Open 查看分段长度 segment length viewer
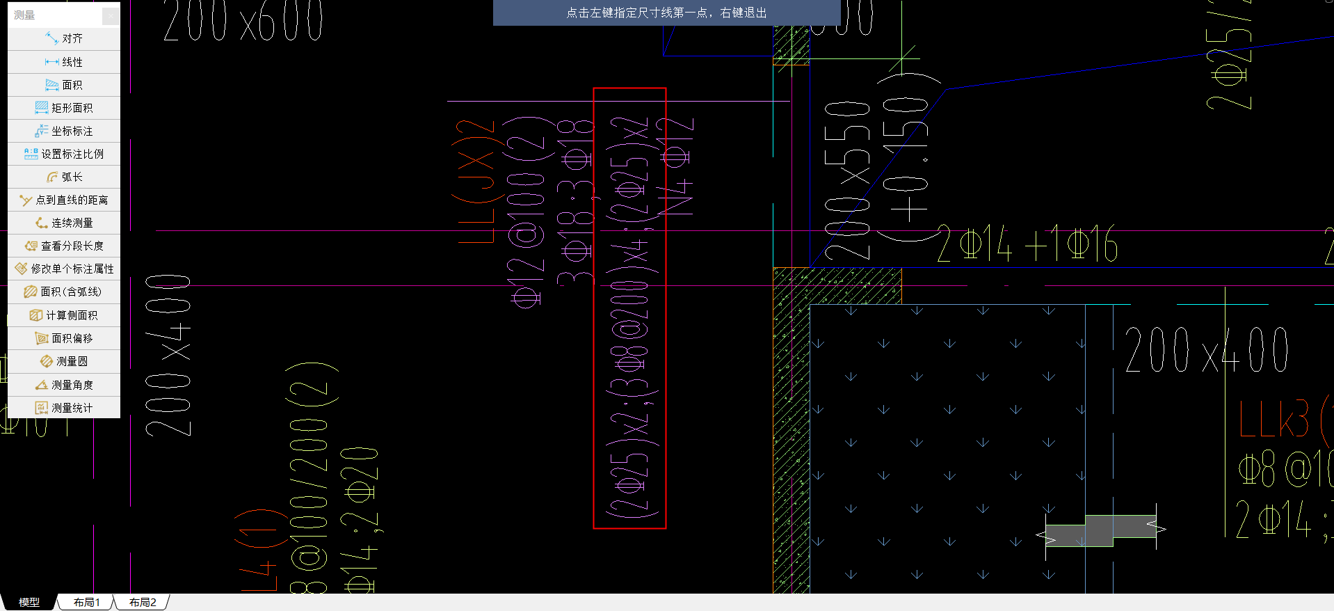The width and height of the screenshot is (1334, 611). click(x=64, y=246)
